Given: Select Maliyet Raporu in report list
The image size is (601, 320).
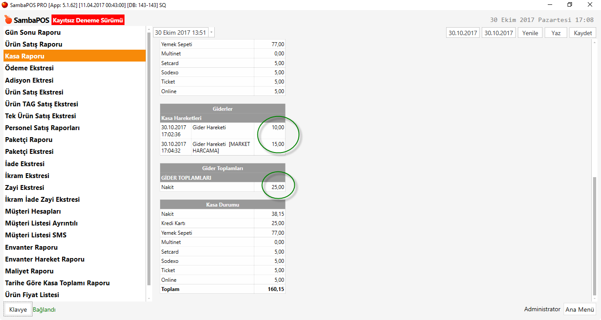Looking at the screenshot, I should pyautogui.click(x=29, y=271).
